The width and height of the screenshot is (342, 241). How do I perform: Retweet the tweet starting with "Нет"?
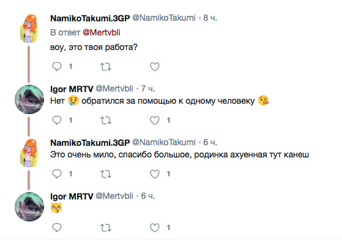106,120
